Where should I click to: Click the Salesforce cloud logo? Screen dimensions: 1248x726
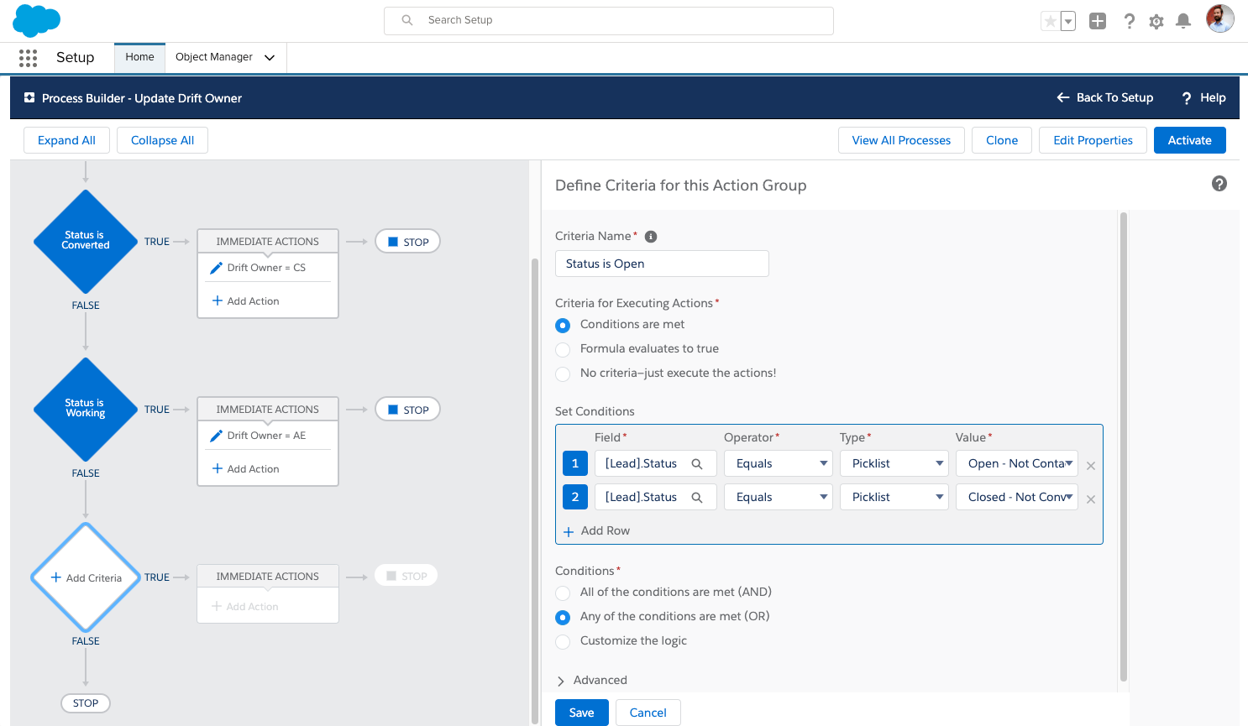(37, 20)
